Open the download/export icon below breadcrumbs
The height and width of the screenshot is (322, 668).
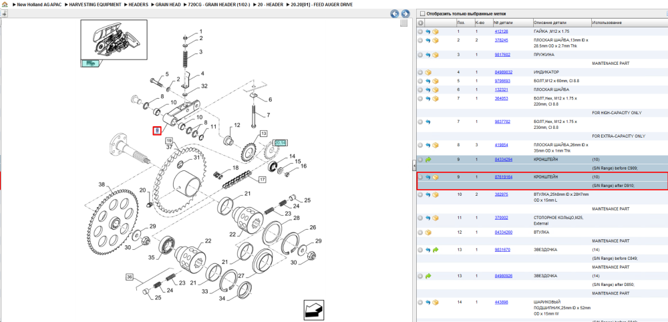pos(4,13)
